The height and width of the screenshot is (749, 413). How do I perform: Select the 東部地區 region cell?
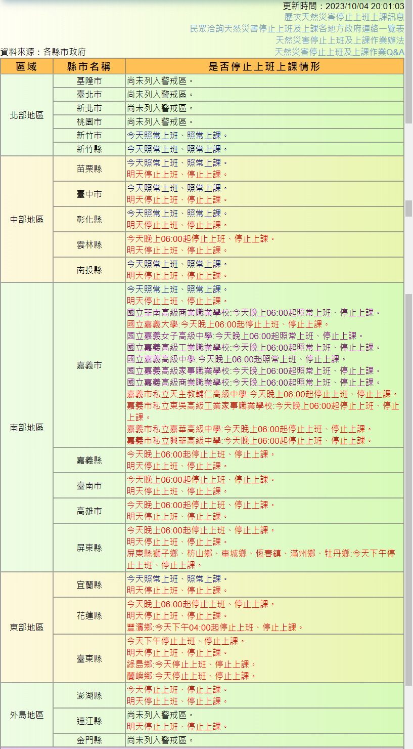[27, 628]
